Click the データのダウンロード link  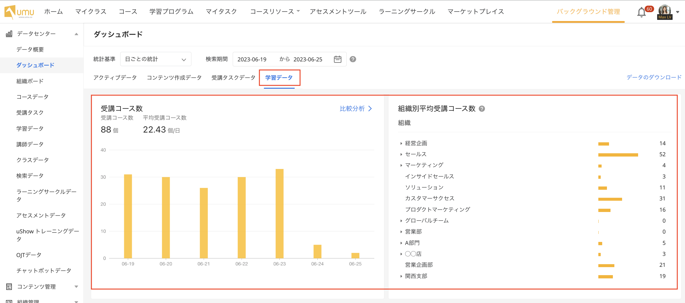point(654,77)
